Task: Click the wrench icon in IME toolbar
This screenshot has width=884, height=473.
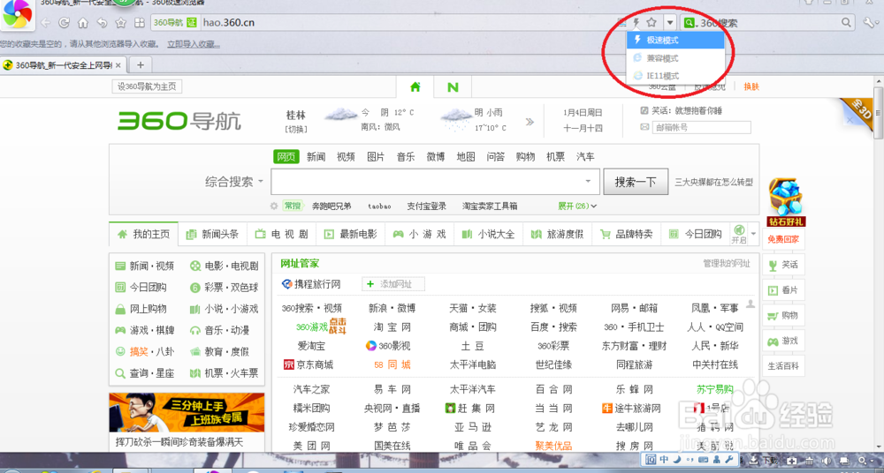Action: (x=728, y=460)
